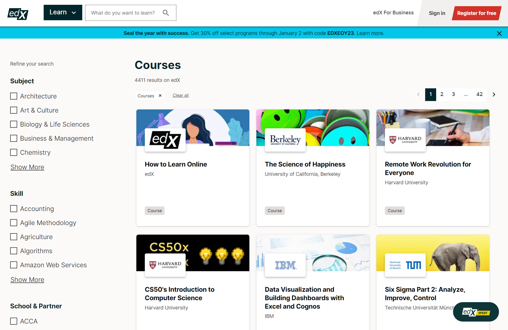Click the Berkeley logo on course card
The height and width of the screenshot is (330, 508).
click(285, 140)
